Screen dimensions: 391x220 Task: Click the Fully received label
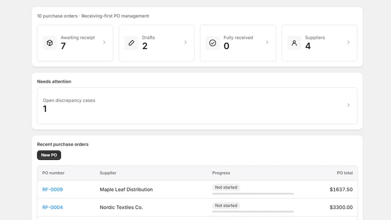238,38
